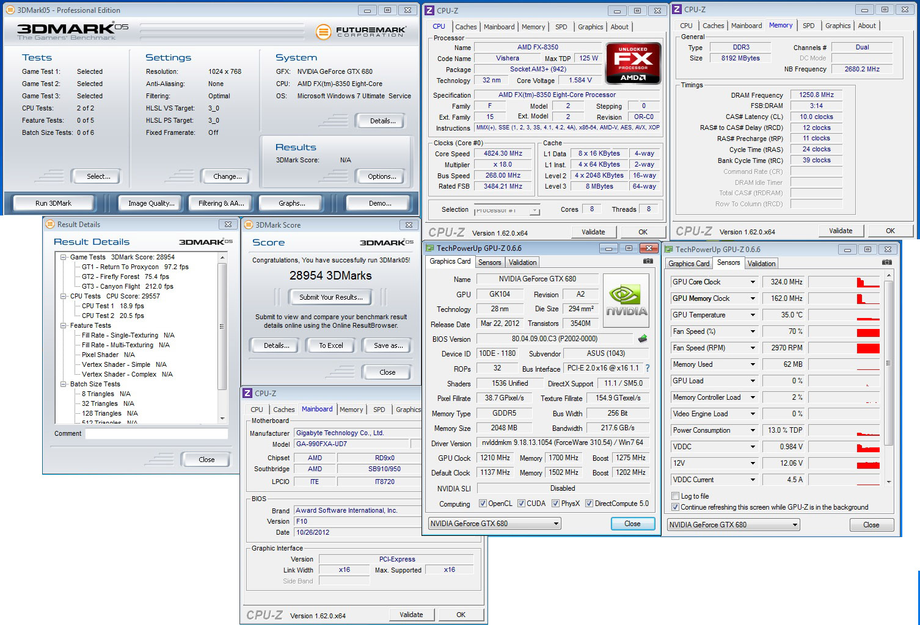
Task: Click the NVIDIA logo in GPU-Z
Action: click(x=626, y=300)
